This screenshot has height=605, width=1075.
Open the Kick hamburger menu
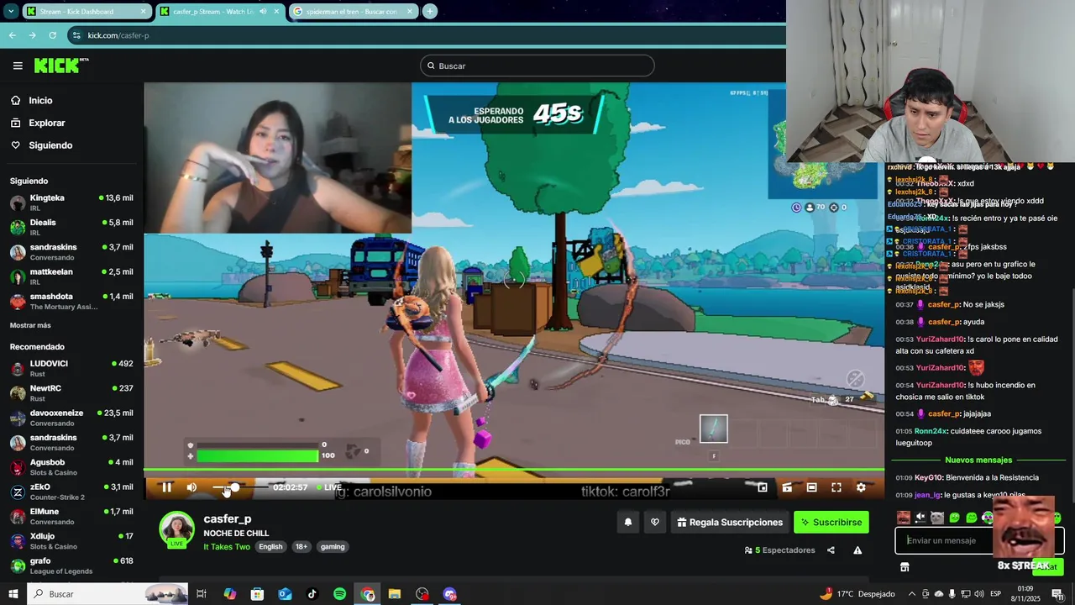click(x=18, y=66)
